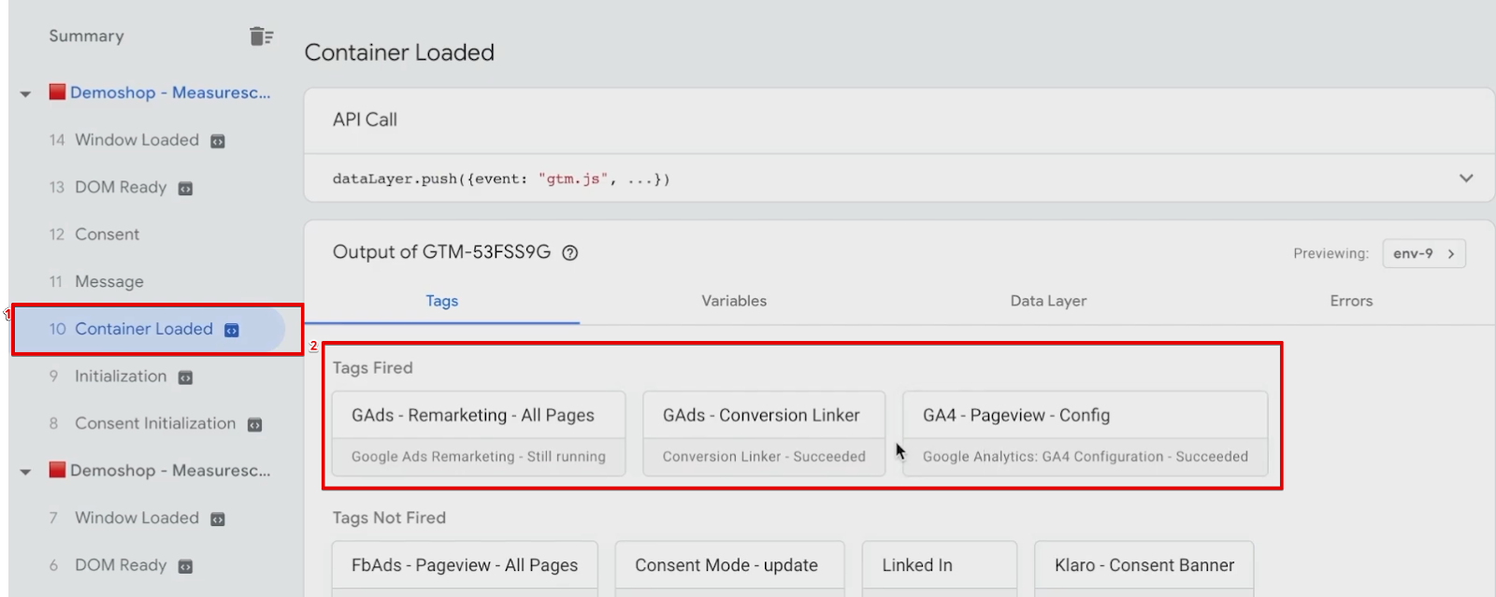The height and width of the screenshot is (597, 1496).
Task: Select event 9 Initialization
Action: (121, 377)
